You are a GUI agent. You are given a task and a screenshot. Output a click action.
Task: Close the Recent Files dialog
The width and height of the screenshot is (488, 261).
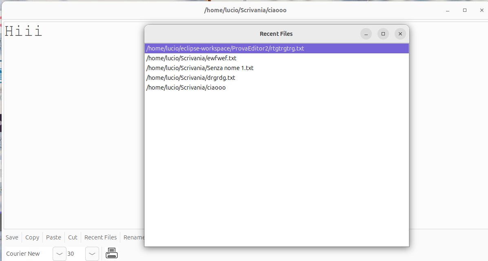click(400, 34)
